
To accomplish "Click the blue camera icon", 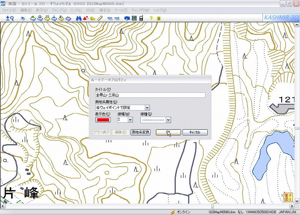I will (x=127, y=18).
